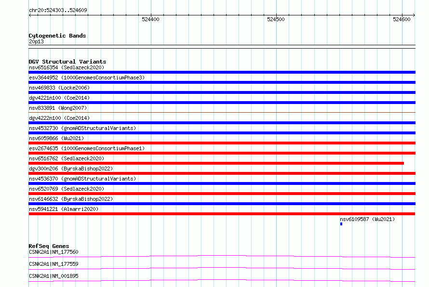Select the red bar for dgv300n206

point(222,173)
